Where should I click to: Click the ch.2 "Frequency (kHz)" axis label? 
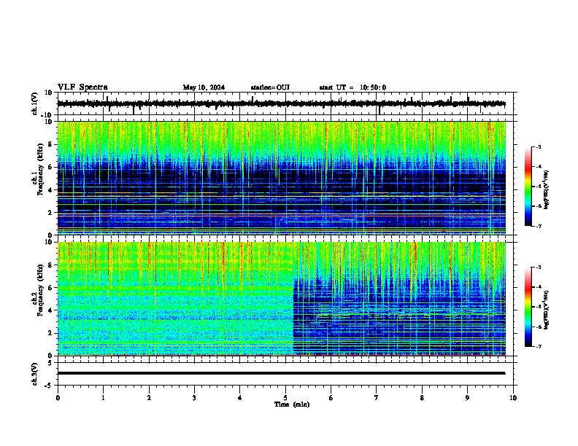click(x=40, y=290)
